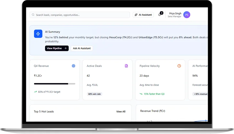The width and height of the screenshot is (234, 134).
Task: Click the Q4 Revenue target icon
Action: [73, 66]
